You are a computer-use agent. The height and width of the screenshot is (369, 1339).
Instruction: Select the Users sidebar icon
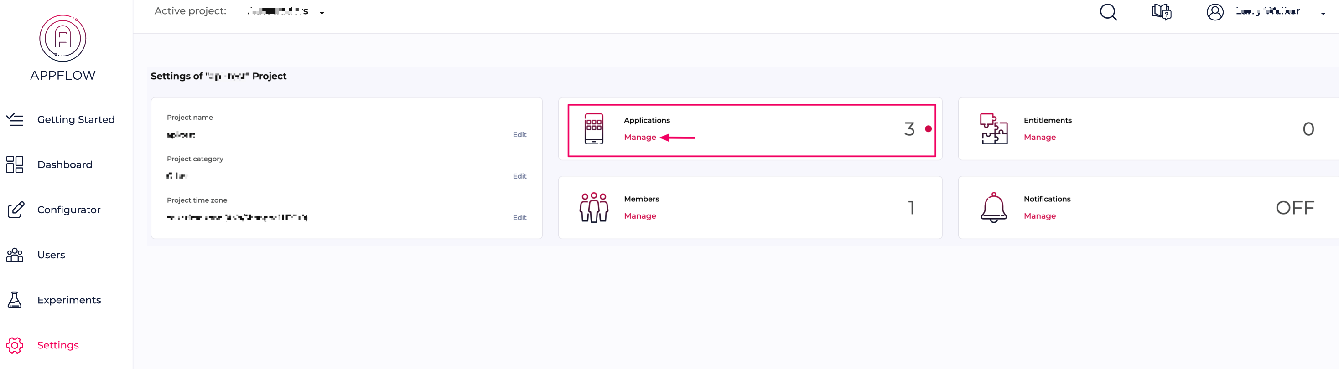(x=15, y=255)
